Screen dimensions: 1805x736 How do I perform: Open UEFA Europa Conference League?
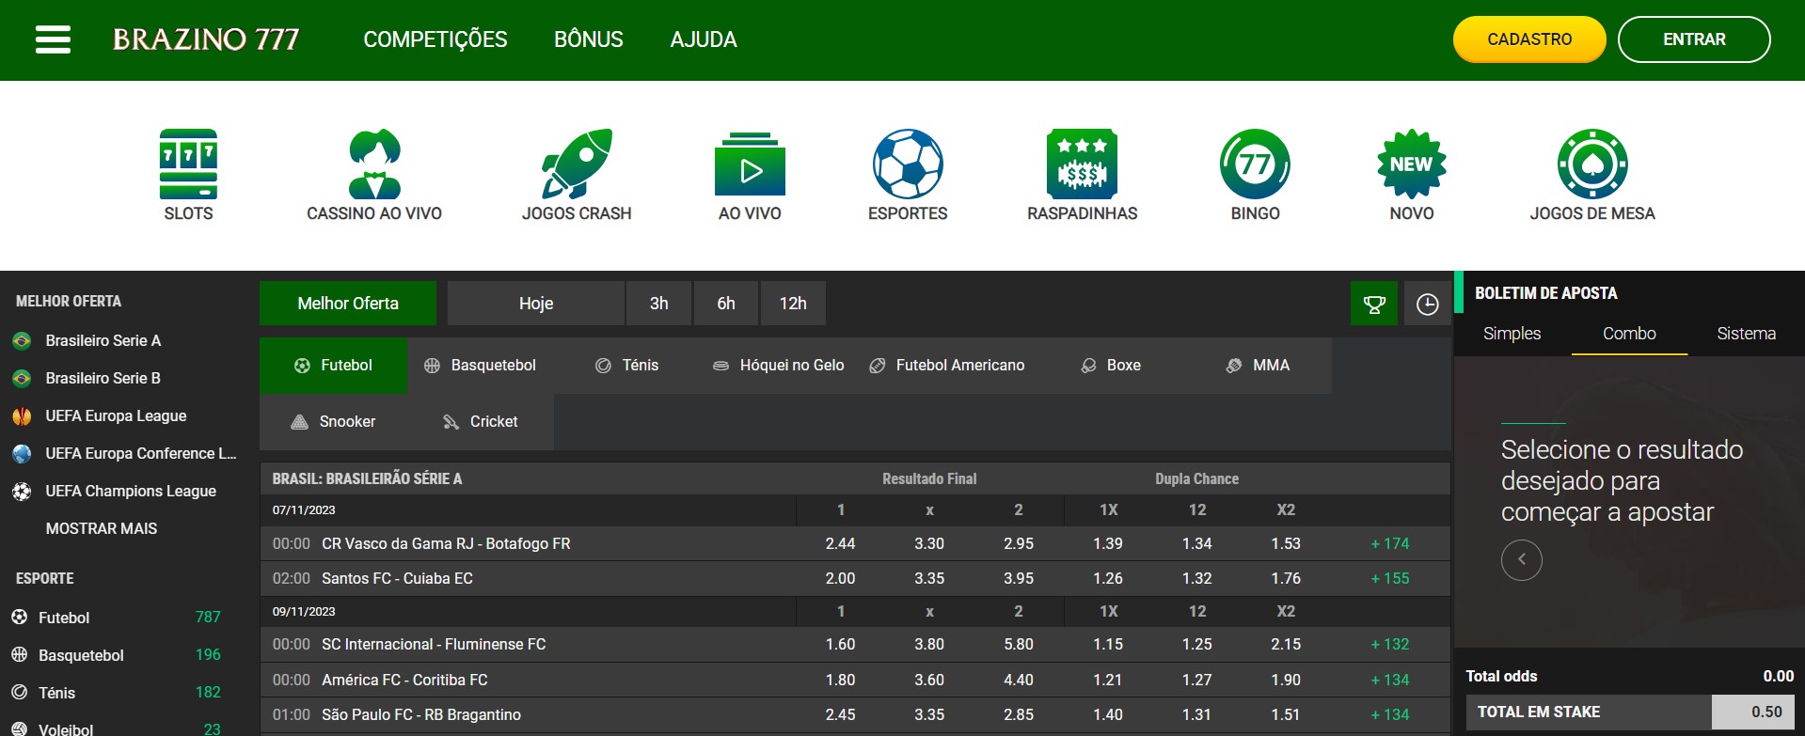pos(141,453)
